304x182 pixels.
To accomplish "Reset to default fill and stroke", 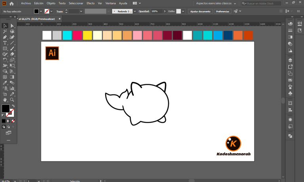I will pos(3,115).
